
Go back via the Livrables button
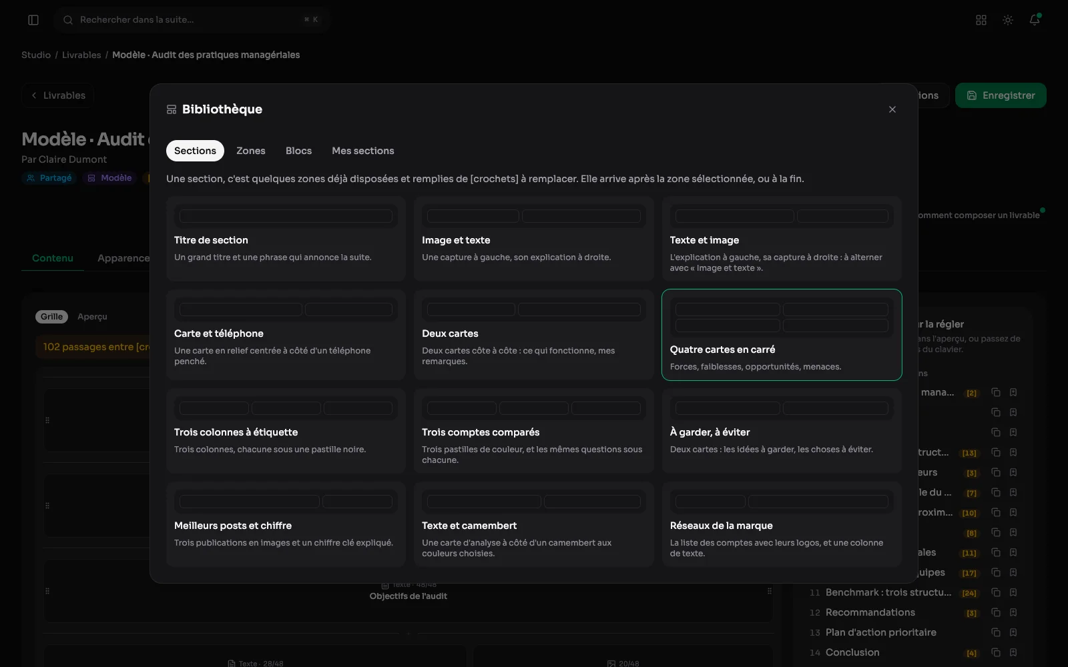[58, 95]
